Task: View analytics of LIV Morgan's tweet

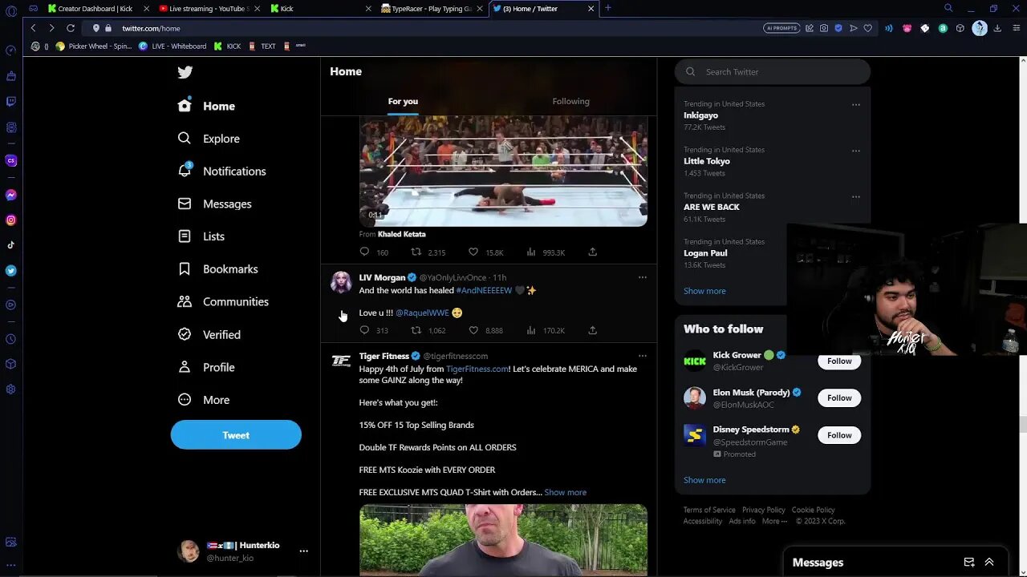Action: coord(531,330)
